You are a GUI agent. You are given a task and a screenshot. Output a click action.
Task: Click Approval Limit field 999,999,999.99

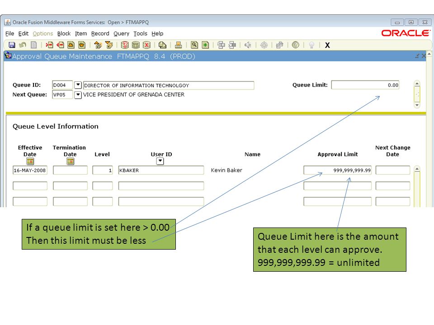(x=337, y=170)
